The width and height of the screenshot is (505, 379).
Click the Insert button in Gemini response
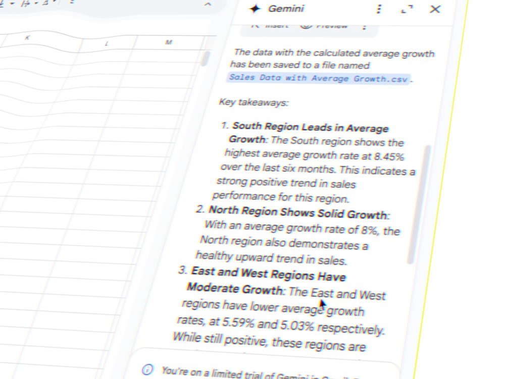coord(270,26)
